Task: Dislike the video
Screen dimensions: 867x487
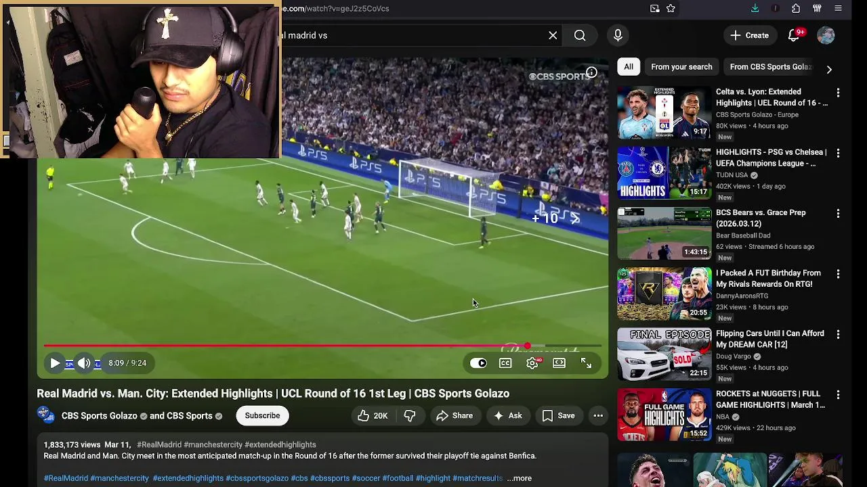Action: tap(410, 415)
